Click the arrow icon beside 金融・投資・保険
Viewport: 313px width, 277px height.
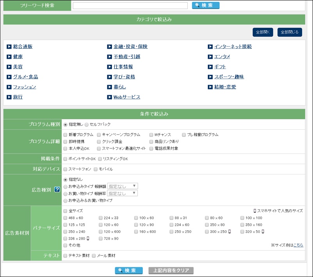click(109, 47)
